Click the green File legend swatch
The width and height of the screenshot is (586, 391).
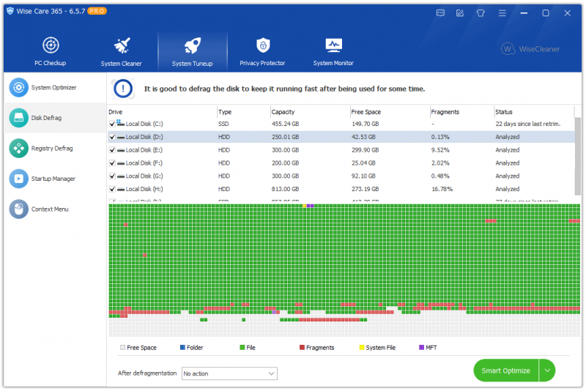click(x=242, y=348)
